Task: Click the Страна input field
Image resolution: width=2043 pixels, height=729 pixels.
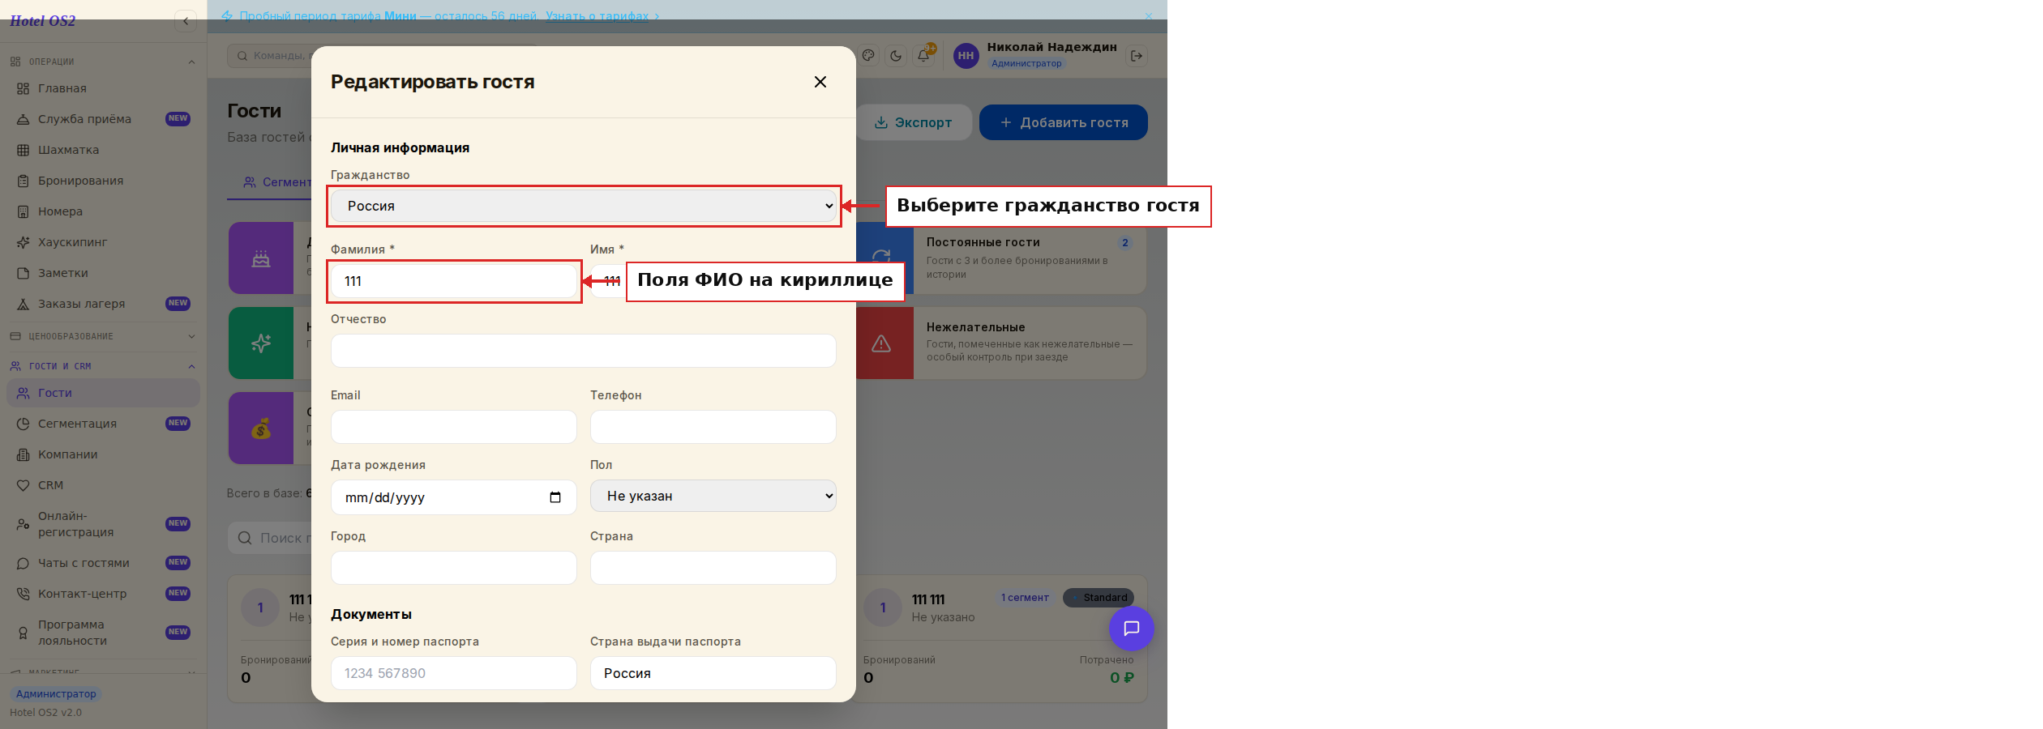Action: [713, 568]
